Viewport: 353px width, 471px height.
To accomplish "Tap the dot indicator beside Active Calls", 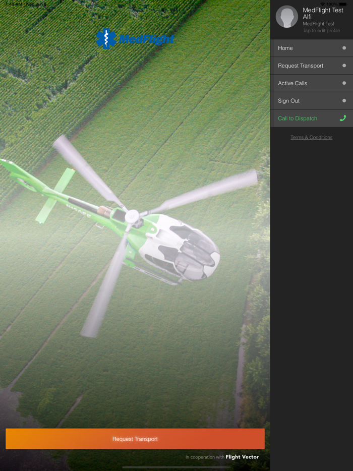I will click(344, 83).
